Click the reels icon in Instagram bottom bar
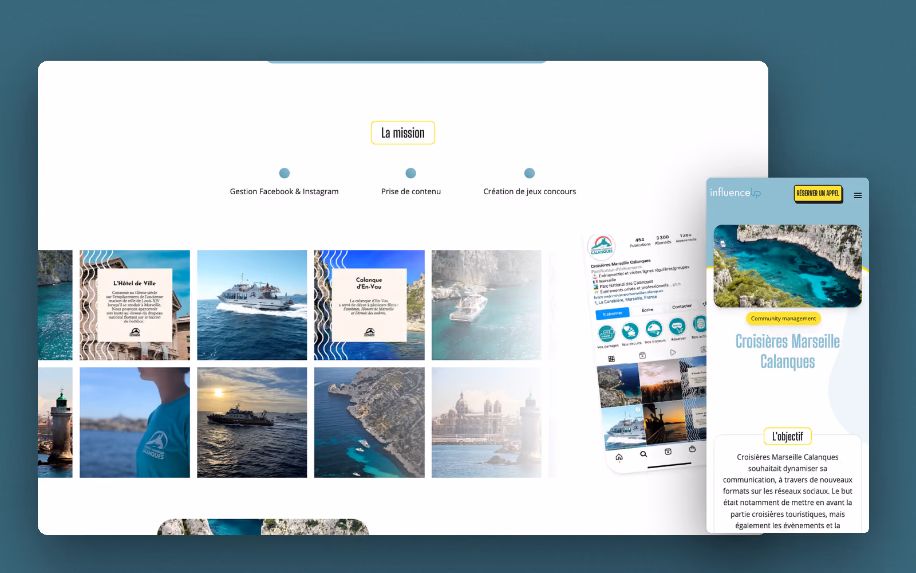This screenshot has height=573, width=916. click(x=668, y=452)
